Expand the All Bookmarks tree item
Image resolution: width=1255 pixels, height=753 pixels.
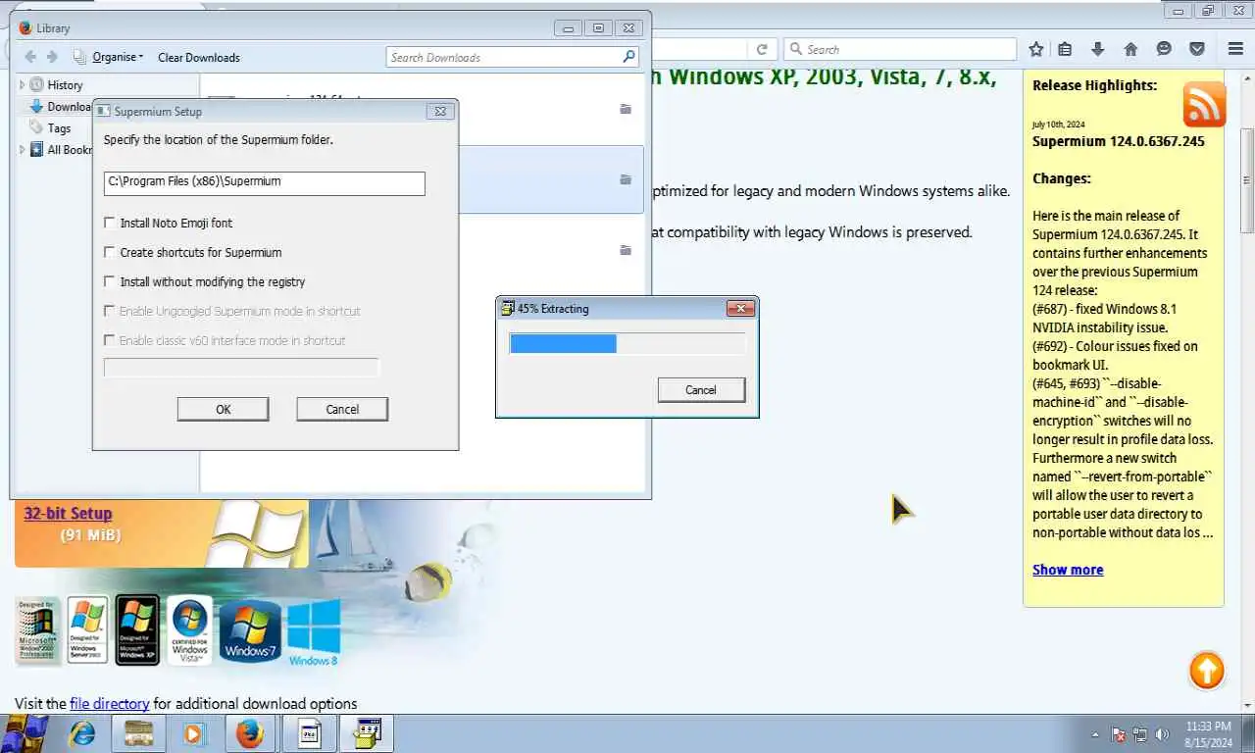coord(23,150)
